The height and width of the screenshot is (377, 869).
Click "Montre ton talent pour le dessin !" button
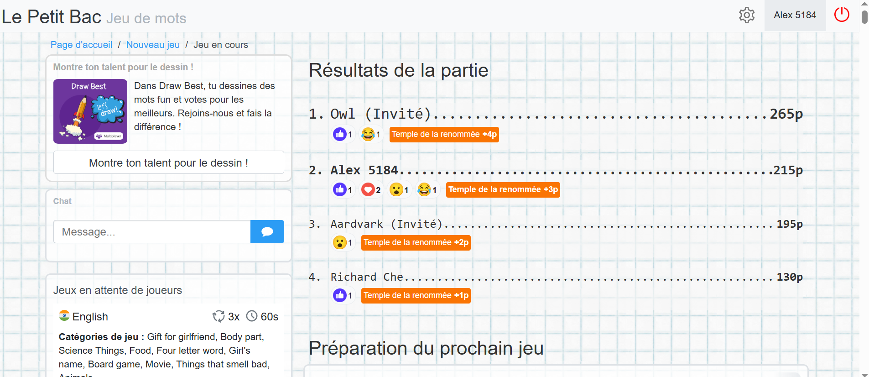[x=169, y=162]
